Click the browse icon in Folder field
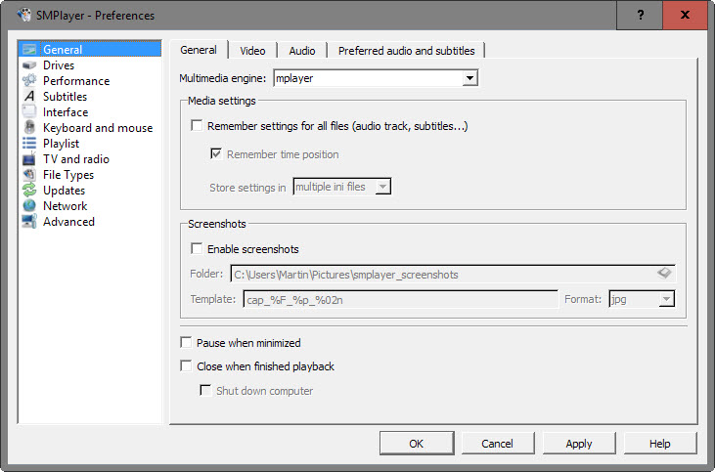 click(x=664, y=273)
